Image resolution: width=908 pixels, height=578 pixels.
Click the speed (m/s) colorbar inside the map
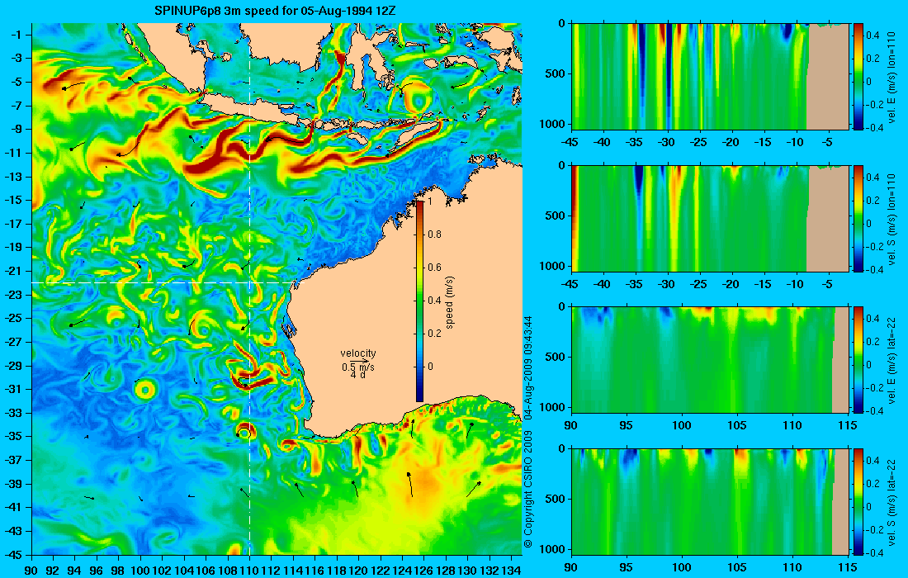[x=420, y=301]
